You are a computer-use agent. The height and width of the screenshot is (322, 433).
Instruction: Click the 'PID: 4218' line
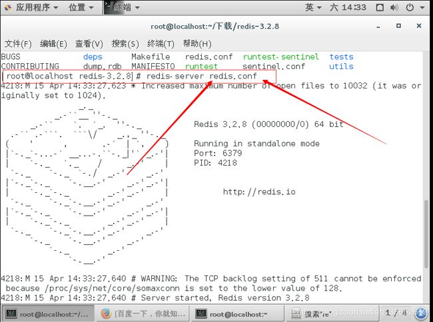click(215, 162)
